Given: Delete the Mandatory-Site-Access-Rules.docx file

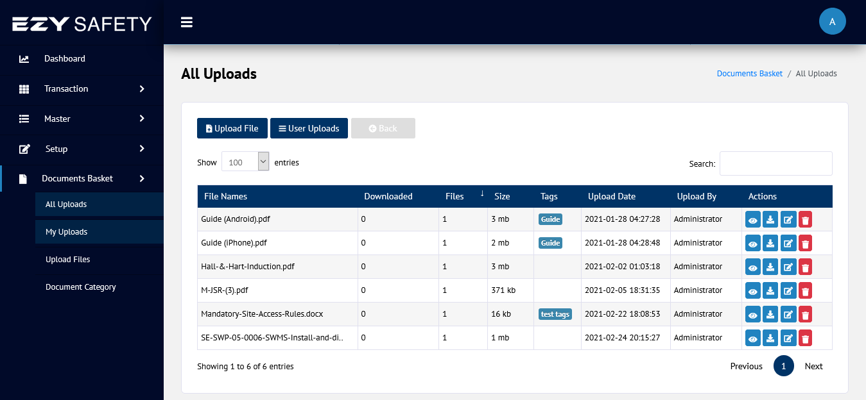Looking at the screenshot, I should tap(805, 315).
